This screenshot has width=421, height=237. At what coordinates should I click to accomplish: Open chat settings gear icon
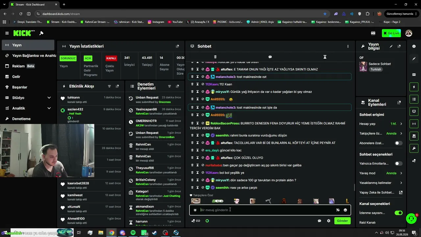click(x=329, y=221)
